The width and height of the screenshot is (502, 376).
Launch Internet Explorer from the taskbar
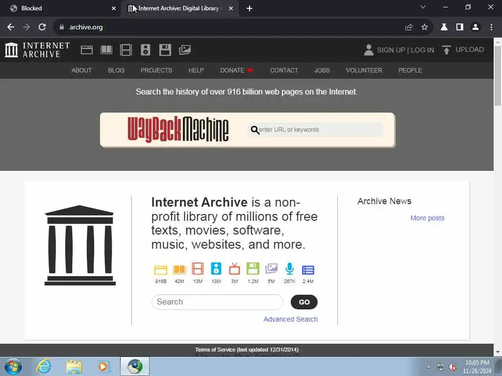pyautogui.click(x=44, y=366)
